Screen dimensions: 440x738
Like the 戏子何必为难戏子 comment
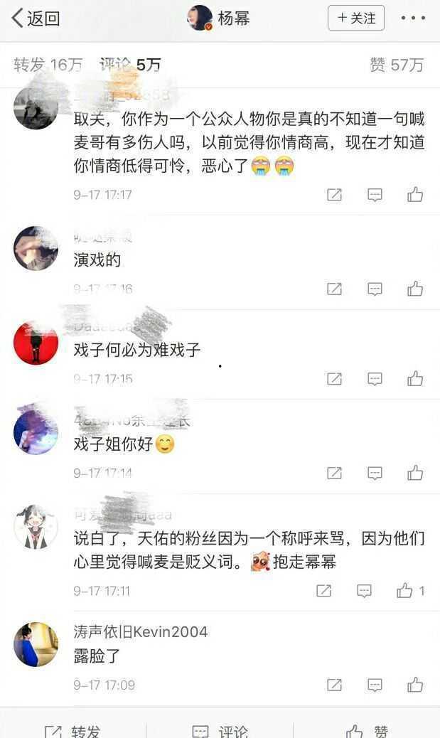[x=415, y=378]
